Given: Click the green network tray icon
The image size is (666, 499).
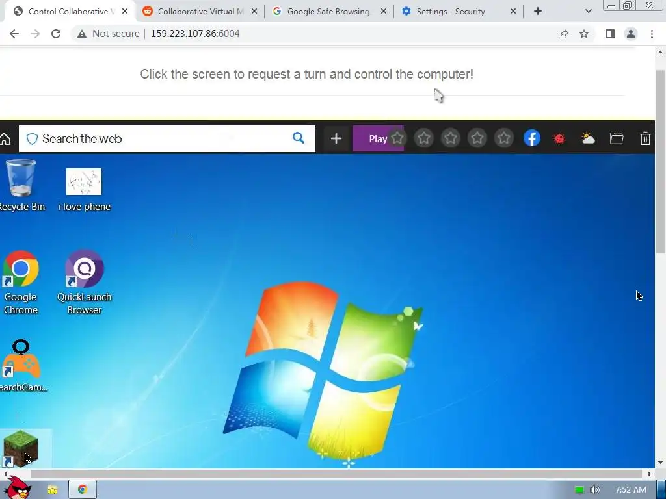Looking at the screenshot, I should (x=579, y=490).
